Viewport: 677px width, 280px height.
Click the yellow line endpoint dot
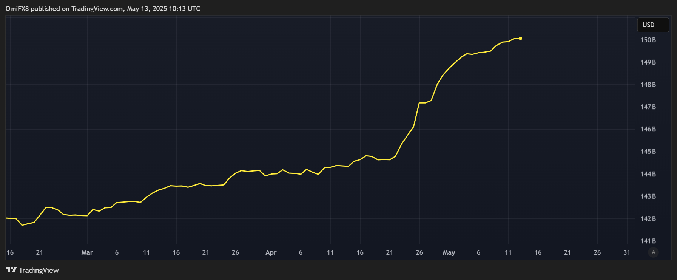point(520,38)
